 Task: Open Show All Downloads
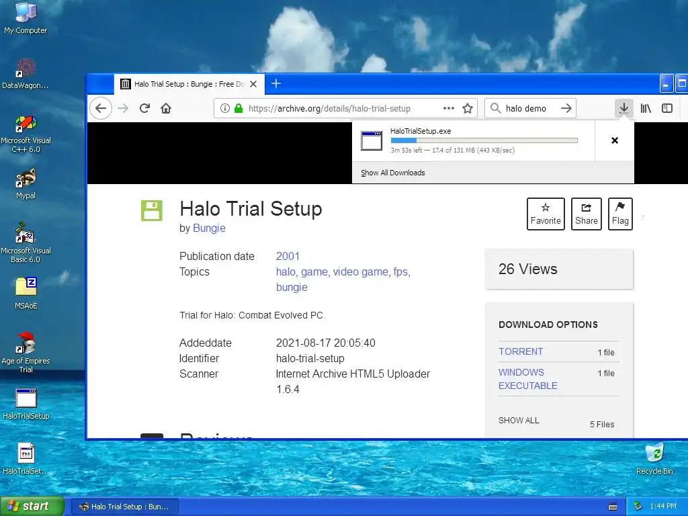pyautogui.click(x=392, y=173)
